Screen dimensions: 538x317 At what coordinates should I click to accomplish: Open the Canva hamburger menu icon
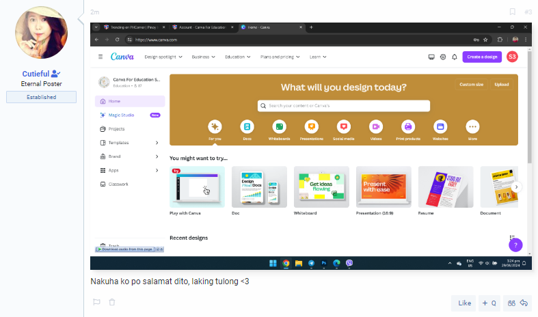(x=100, y=57)
